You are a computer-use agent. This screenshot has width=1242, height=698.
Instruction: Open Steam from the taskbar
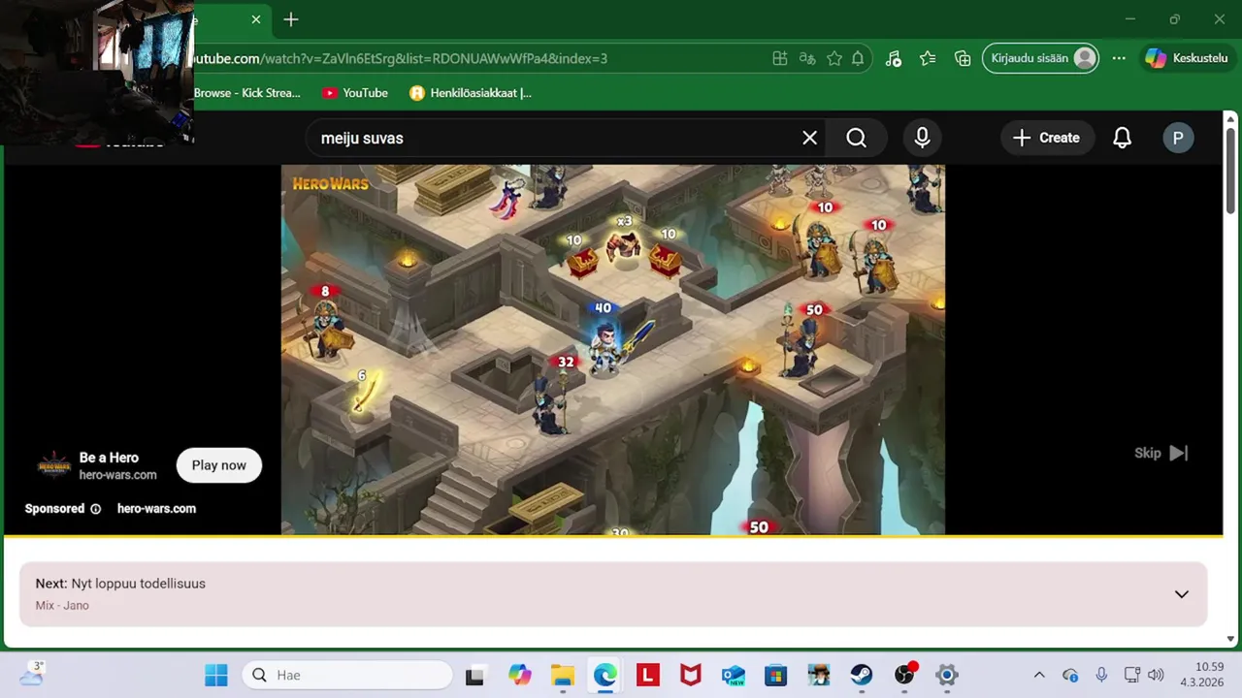862,675
